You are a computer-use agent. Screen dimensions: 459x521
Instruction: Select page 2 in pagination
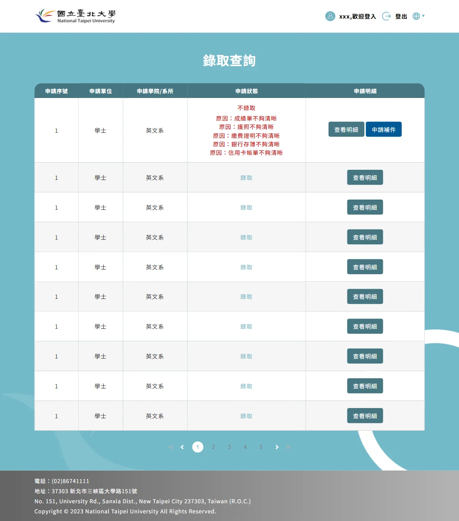click(213, 447)
